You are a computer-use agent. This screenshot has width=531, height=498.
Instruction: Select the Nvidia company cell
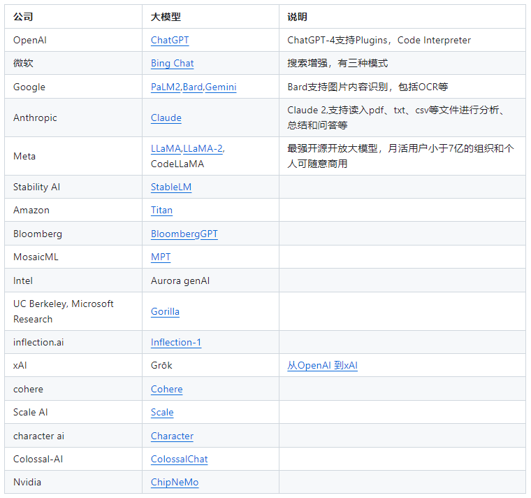(x=73, y=482)
